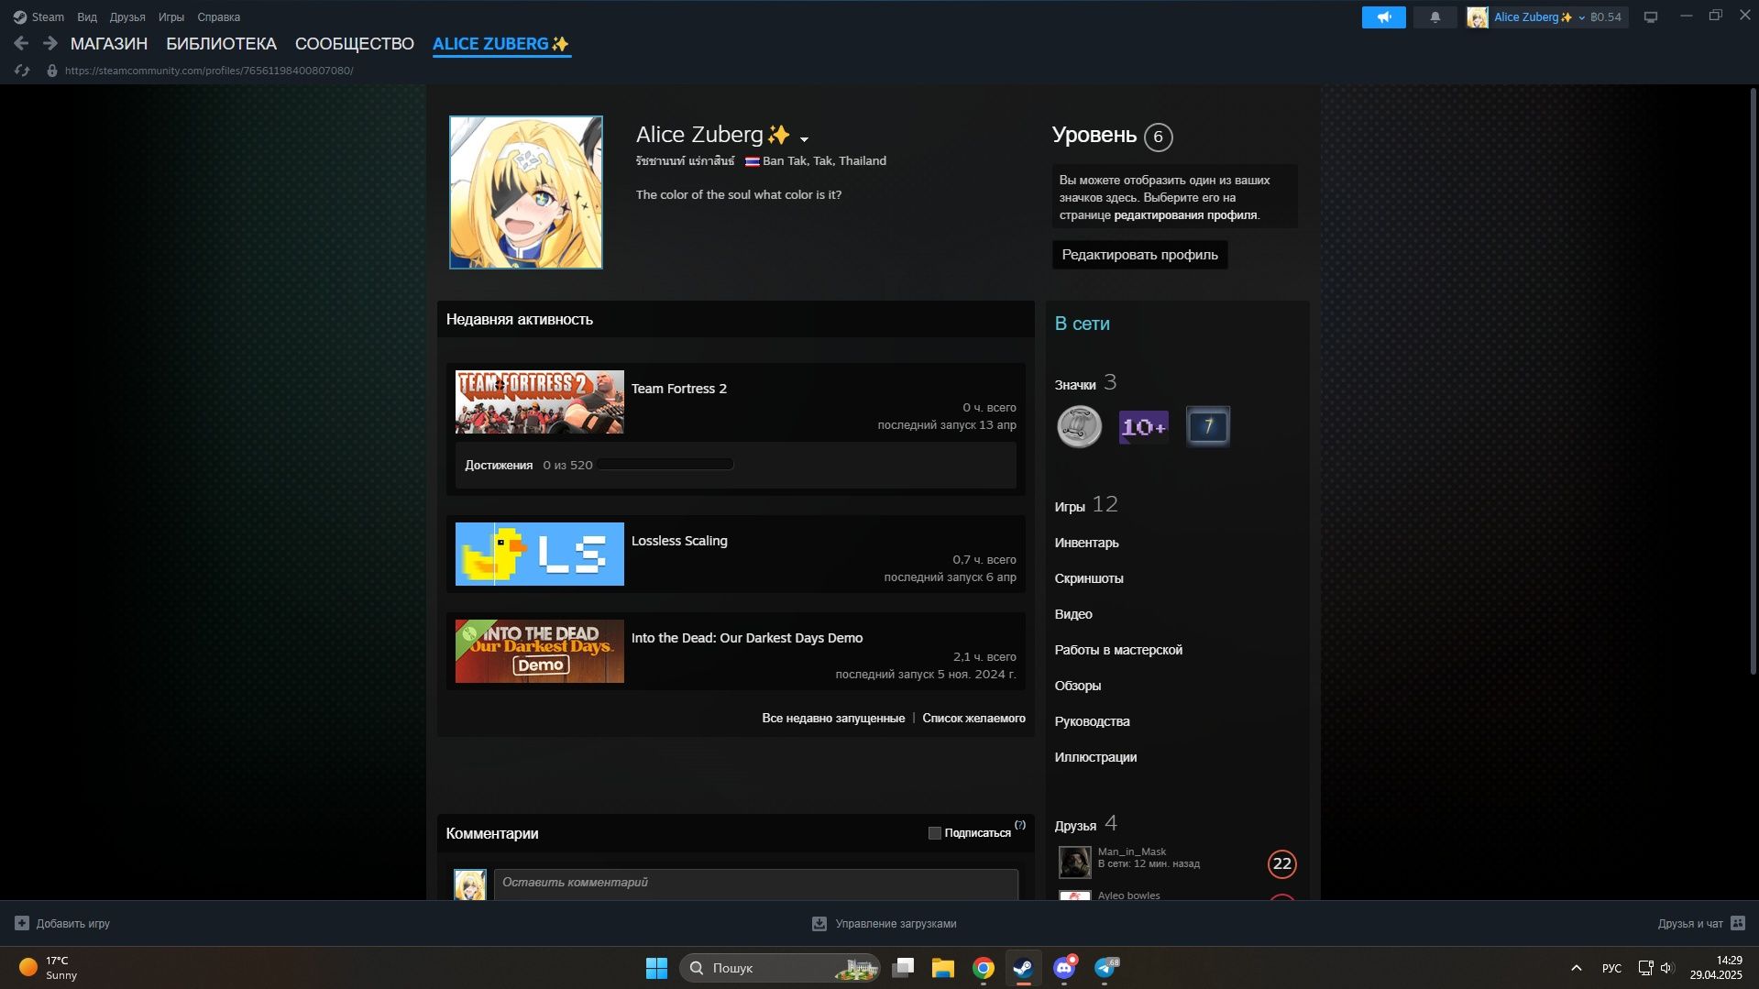The height and width of the screenshot is (989, 1759).
Task: Click the comment box avatar icon
Action: 470,885
